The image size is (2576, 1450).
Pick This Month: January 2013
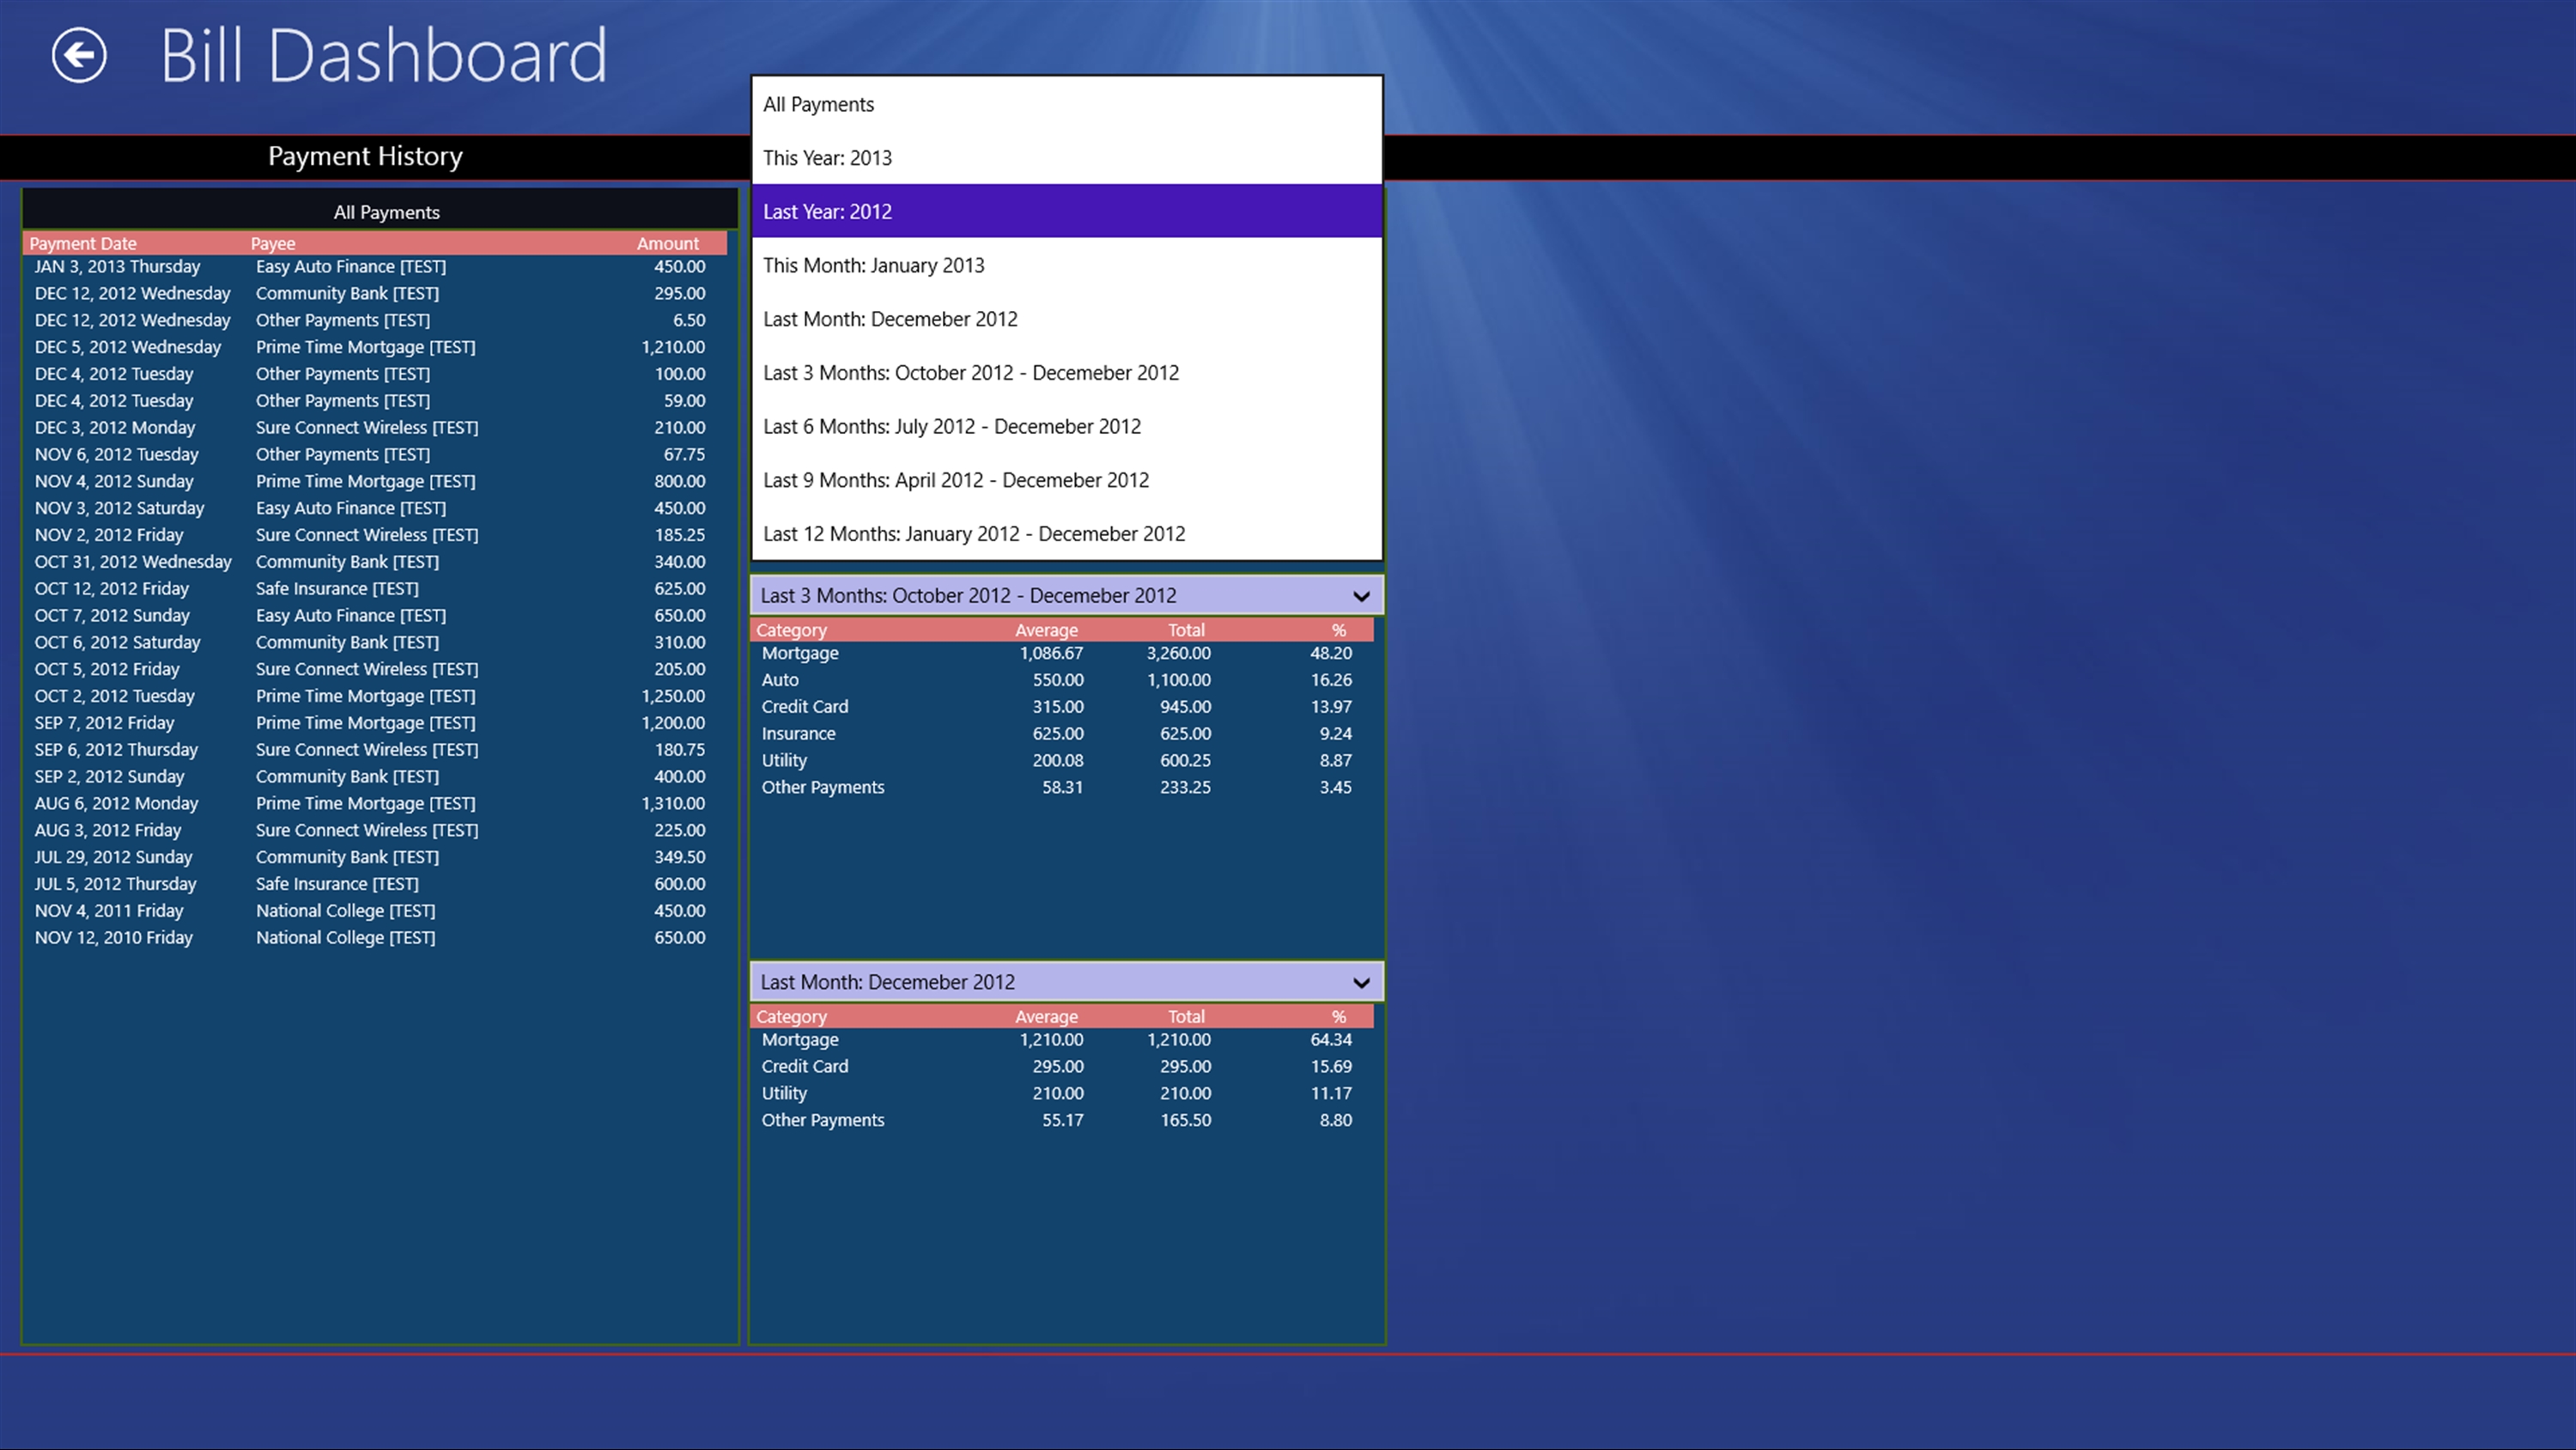873,265
